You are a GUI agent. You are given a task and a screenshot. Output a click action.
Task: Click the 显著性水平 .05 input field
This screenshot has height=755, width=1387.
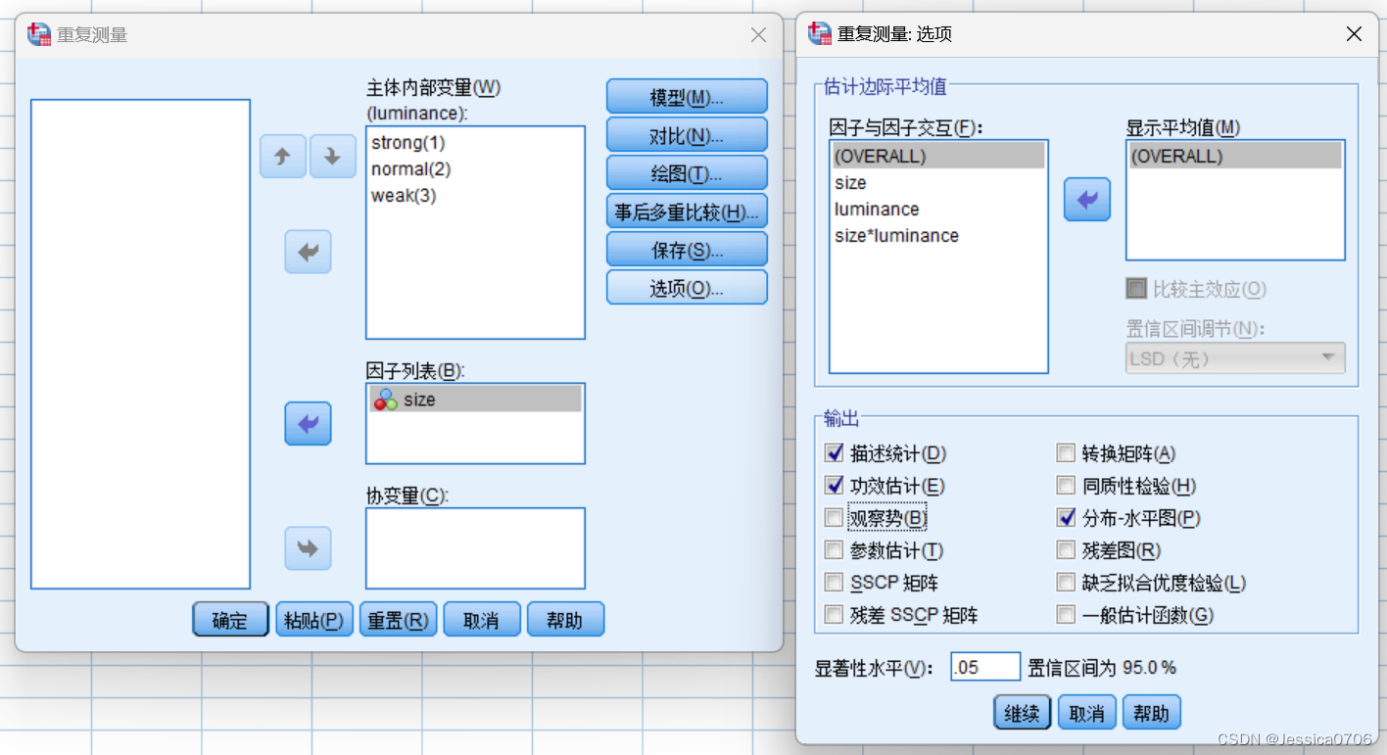[985, 668]
